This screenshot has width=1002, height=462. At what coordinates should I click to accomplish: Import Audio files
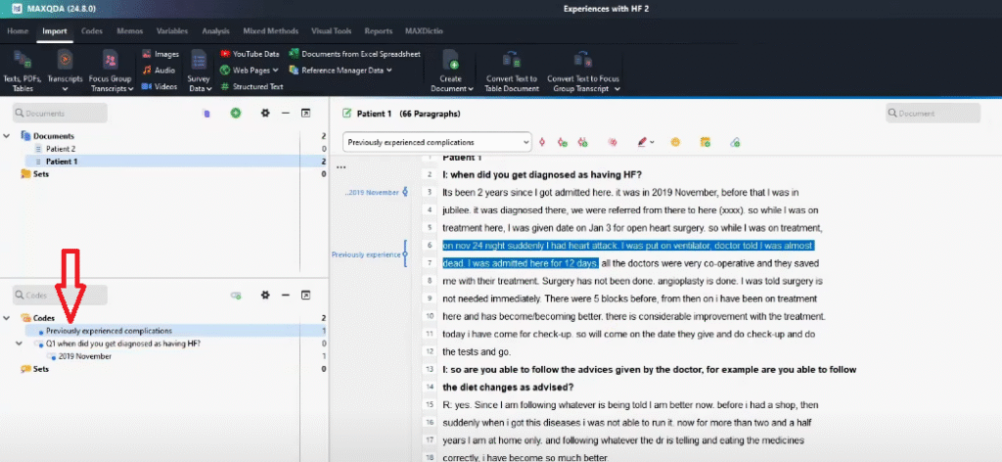(x=159, y=70)
